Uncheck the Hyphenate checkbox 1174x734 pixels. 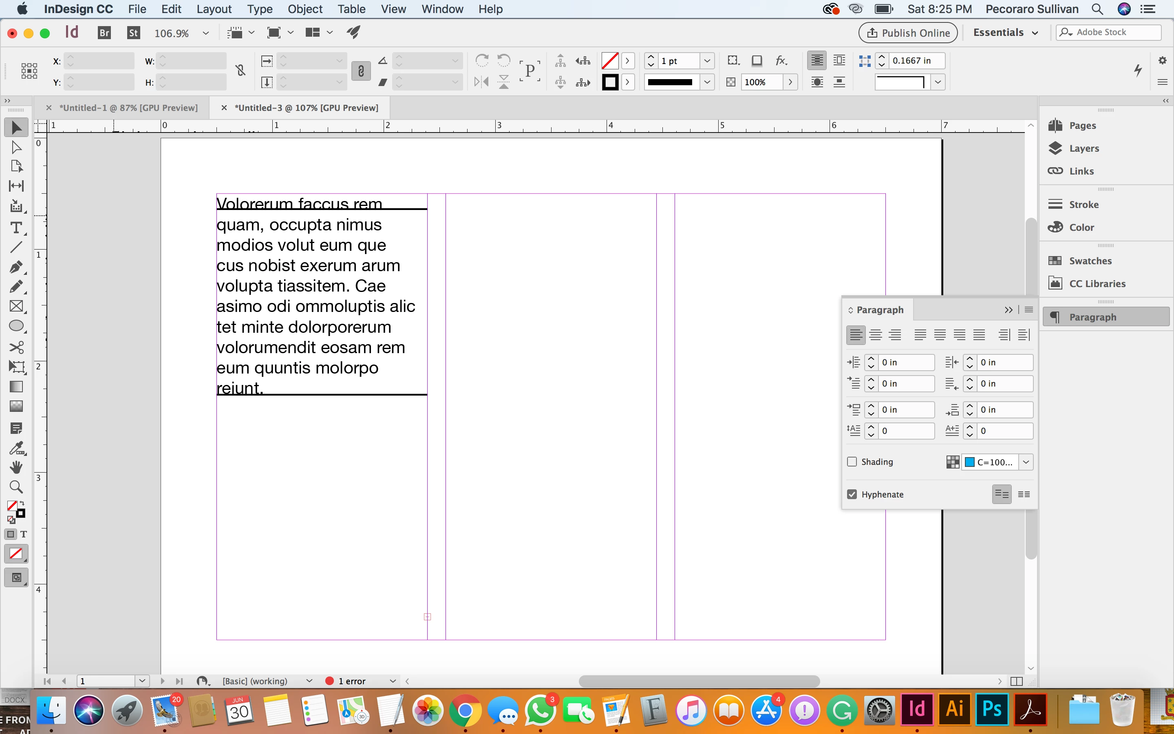852,494
